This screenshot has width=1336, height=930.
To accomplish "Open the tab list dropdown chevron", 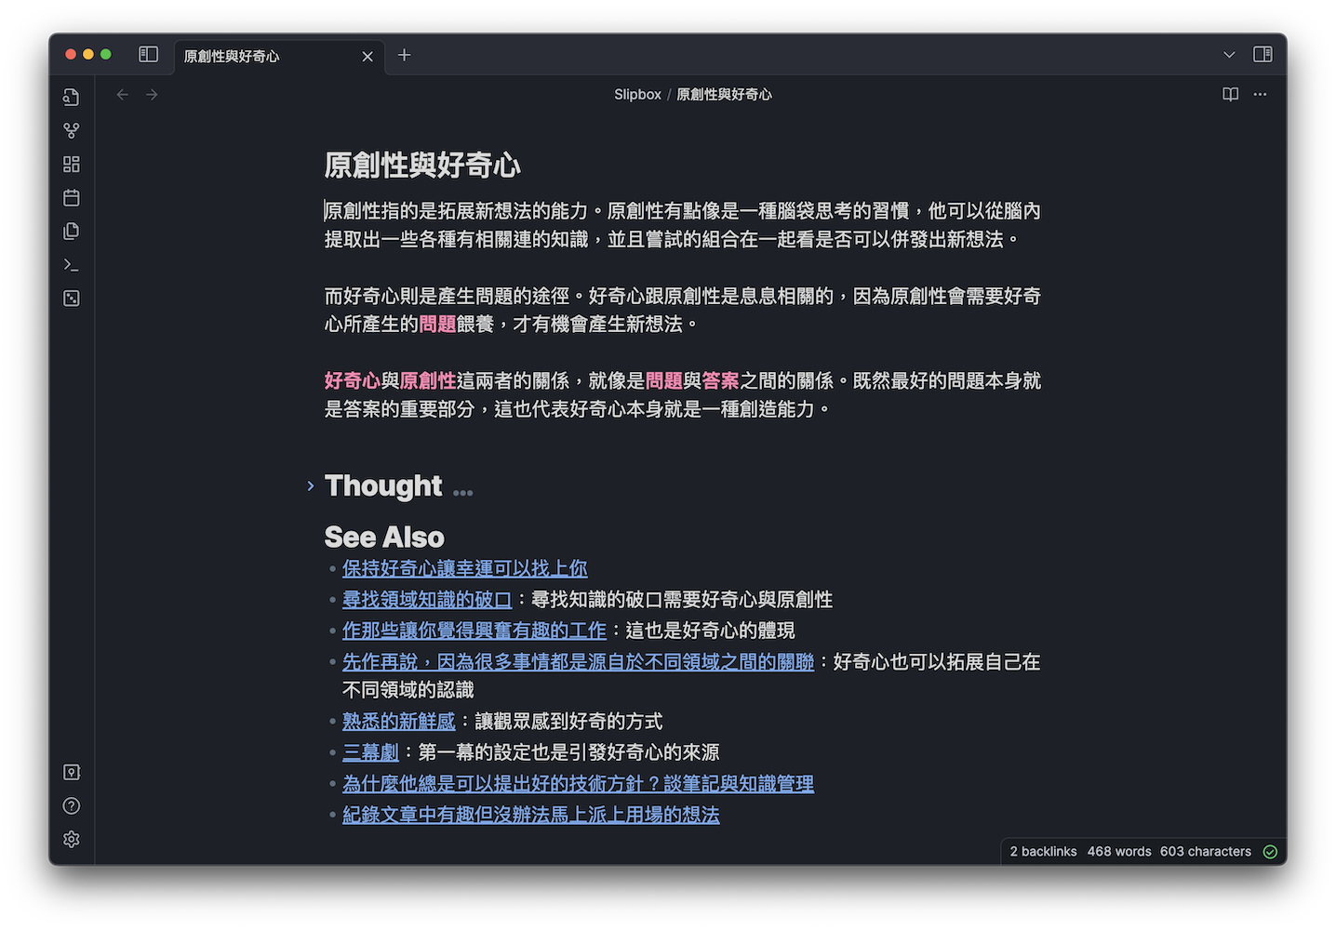I will point(1229,55).
